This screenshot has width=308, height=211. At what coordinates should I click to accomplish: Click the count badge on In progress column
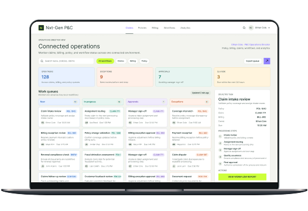[x=119, y=102]
